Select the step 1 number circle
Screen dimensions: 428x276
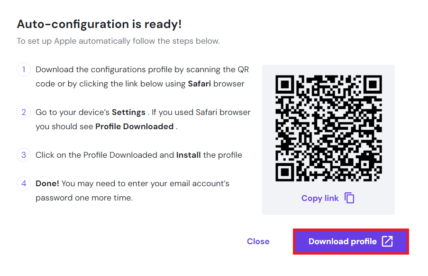pos(24,69)
